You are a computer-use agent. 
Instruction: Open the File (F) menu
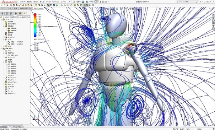tap(23, 2)
